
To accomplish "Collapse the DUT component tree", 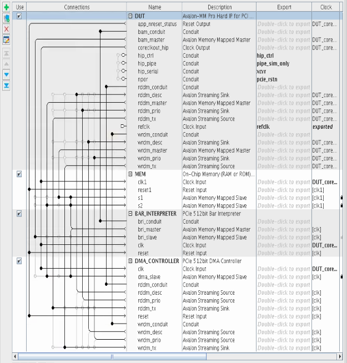I will [130, 16].
